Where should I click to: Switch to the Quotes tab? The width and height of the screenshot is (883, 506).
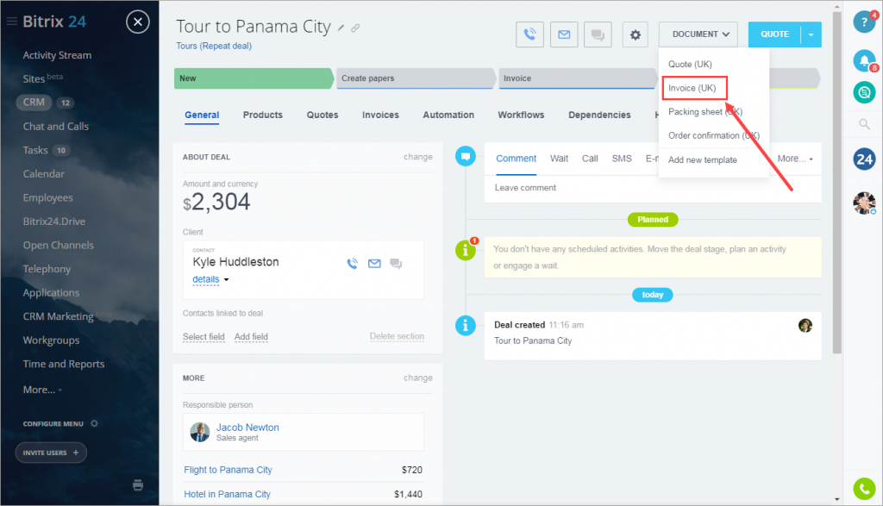click(x=323, y=115)
